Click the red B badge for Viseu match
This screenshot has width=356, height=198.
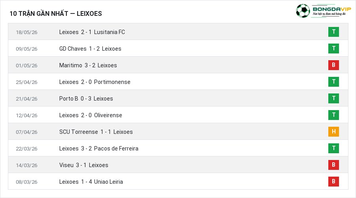333,165
